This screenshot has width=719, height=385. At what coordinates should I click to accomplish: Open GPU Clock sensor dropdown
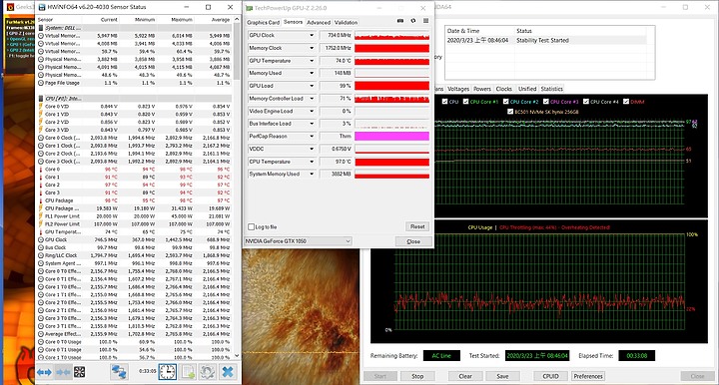pyautogui.click(x=312, y=35)
